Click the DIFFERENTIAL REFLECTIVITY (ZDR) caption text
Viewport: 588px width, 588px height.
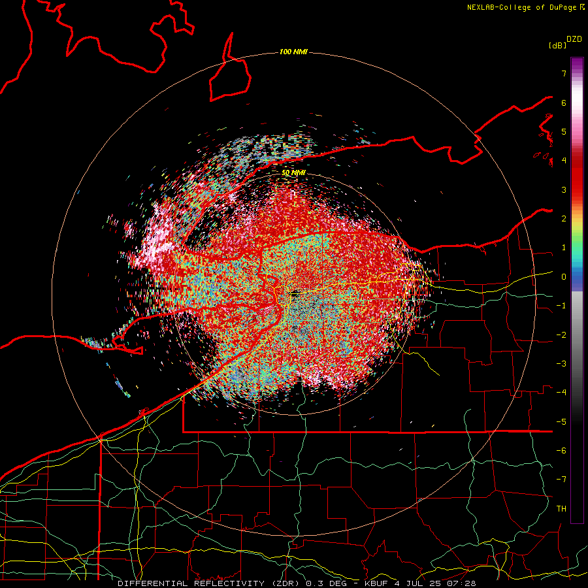(208, 583)
